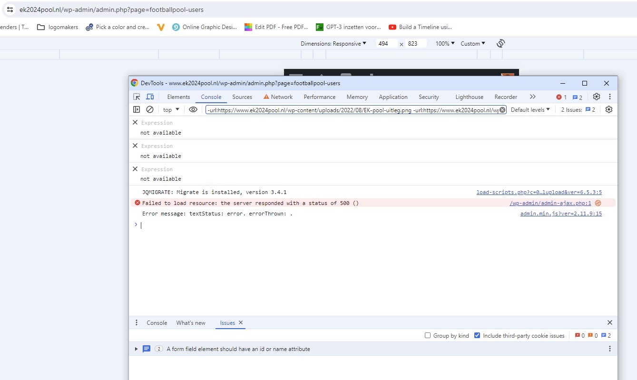Expand the form field id issue
Image resolution: width=637 pixels, height=380 pixels.
click(x=137, y=349)
